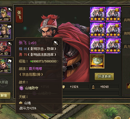130x119 pixels.
Task: Click the 快速换装 quick-equip button
Action: pyautogui.click(x=104, y=76)
